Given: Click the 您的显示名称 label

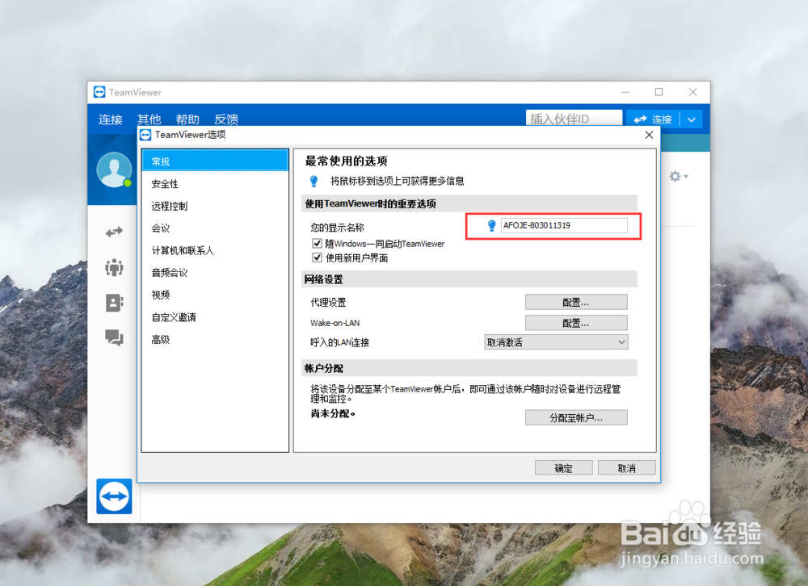Looking at the screenshot, I should coord(337,228).
